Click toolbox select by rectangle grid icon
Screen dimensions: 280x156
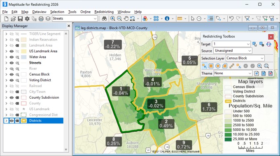coord(211,66)
